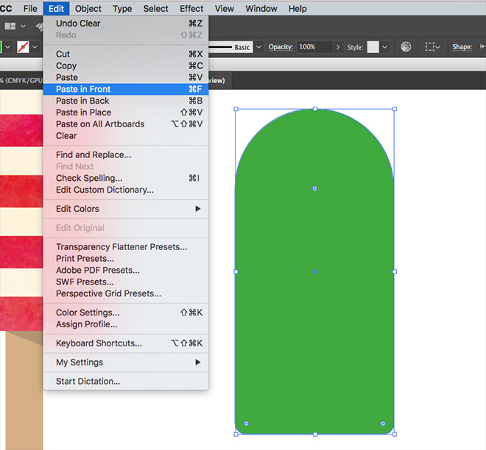Open the fill color dropdown arrow
The image size is (486, 450).
(8, 47)
